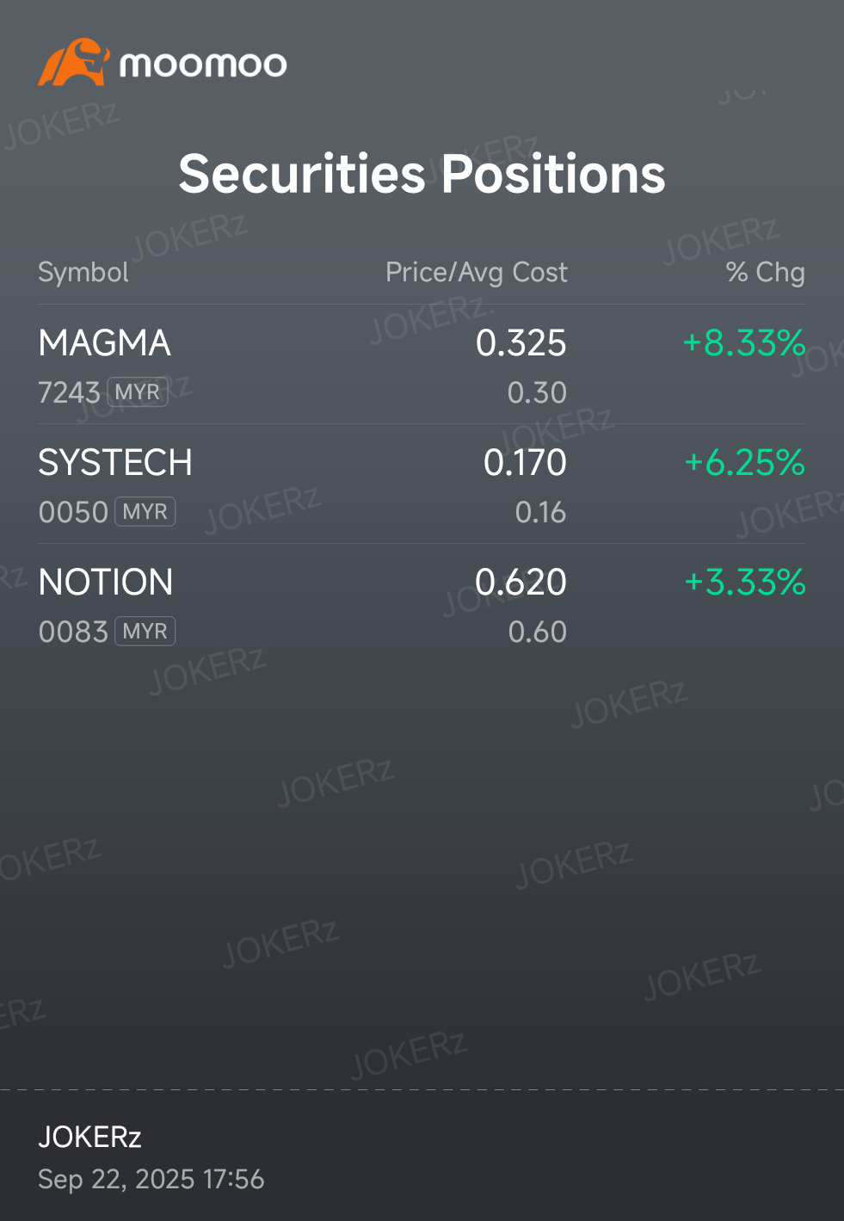Sort by Price/Avg Cost column header
This screenshot has width=844, height=1221.
477,272
